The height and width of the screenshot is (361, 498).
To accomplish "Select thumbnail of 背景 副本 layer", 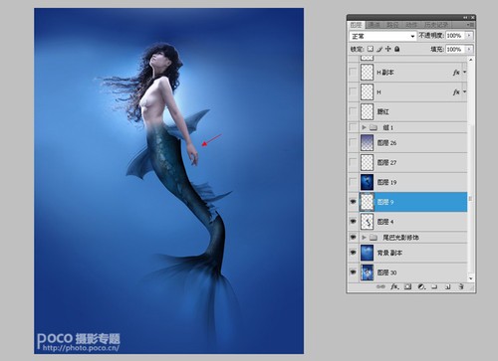I will click(367, 253).
